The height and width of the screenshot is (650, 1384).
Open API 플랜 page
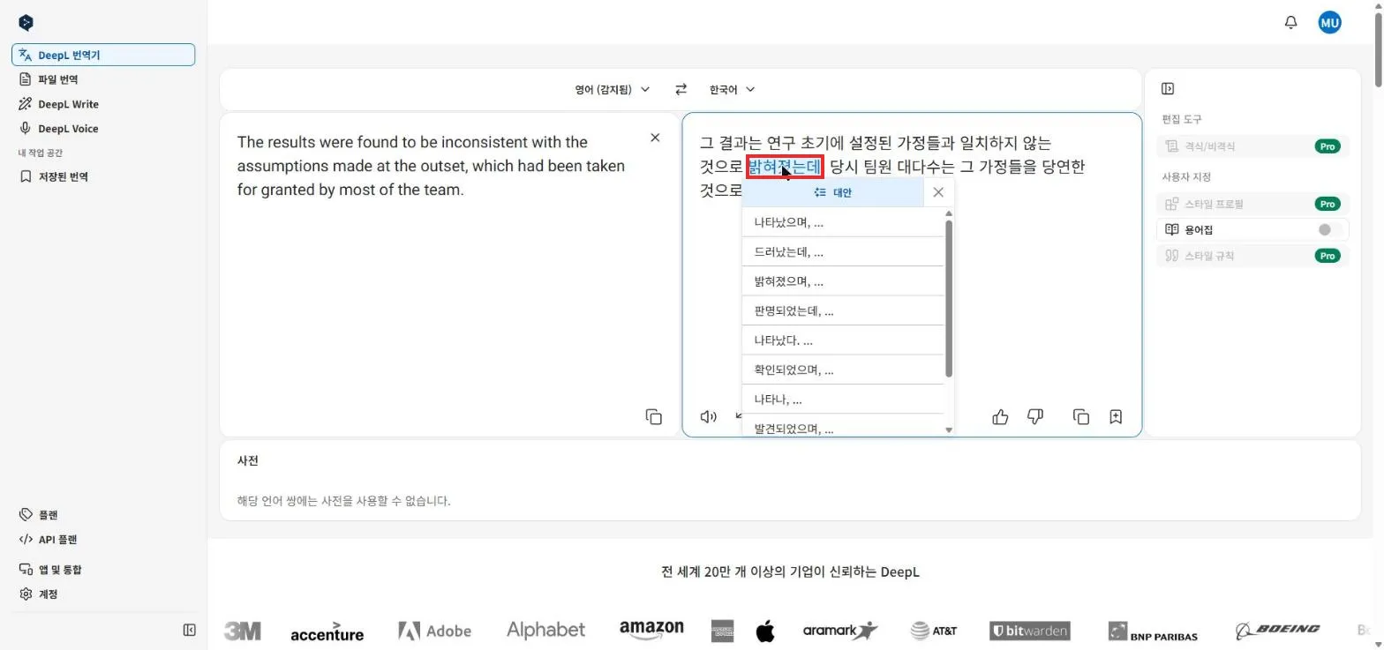103,540
